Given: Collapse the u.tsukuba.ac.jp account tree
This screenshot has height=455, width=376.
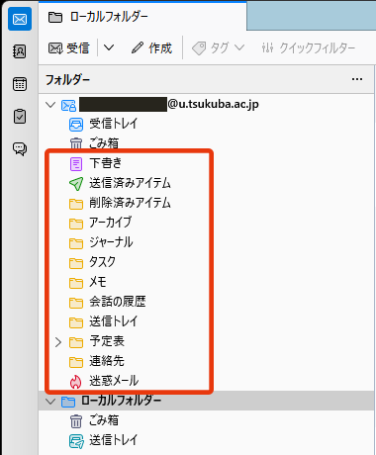Looking at the screenshot, I should [x=50, y=105].
